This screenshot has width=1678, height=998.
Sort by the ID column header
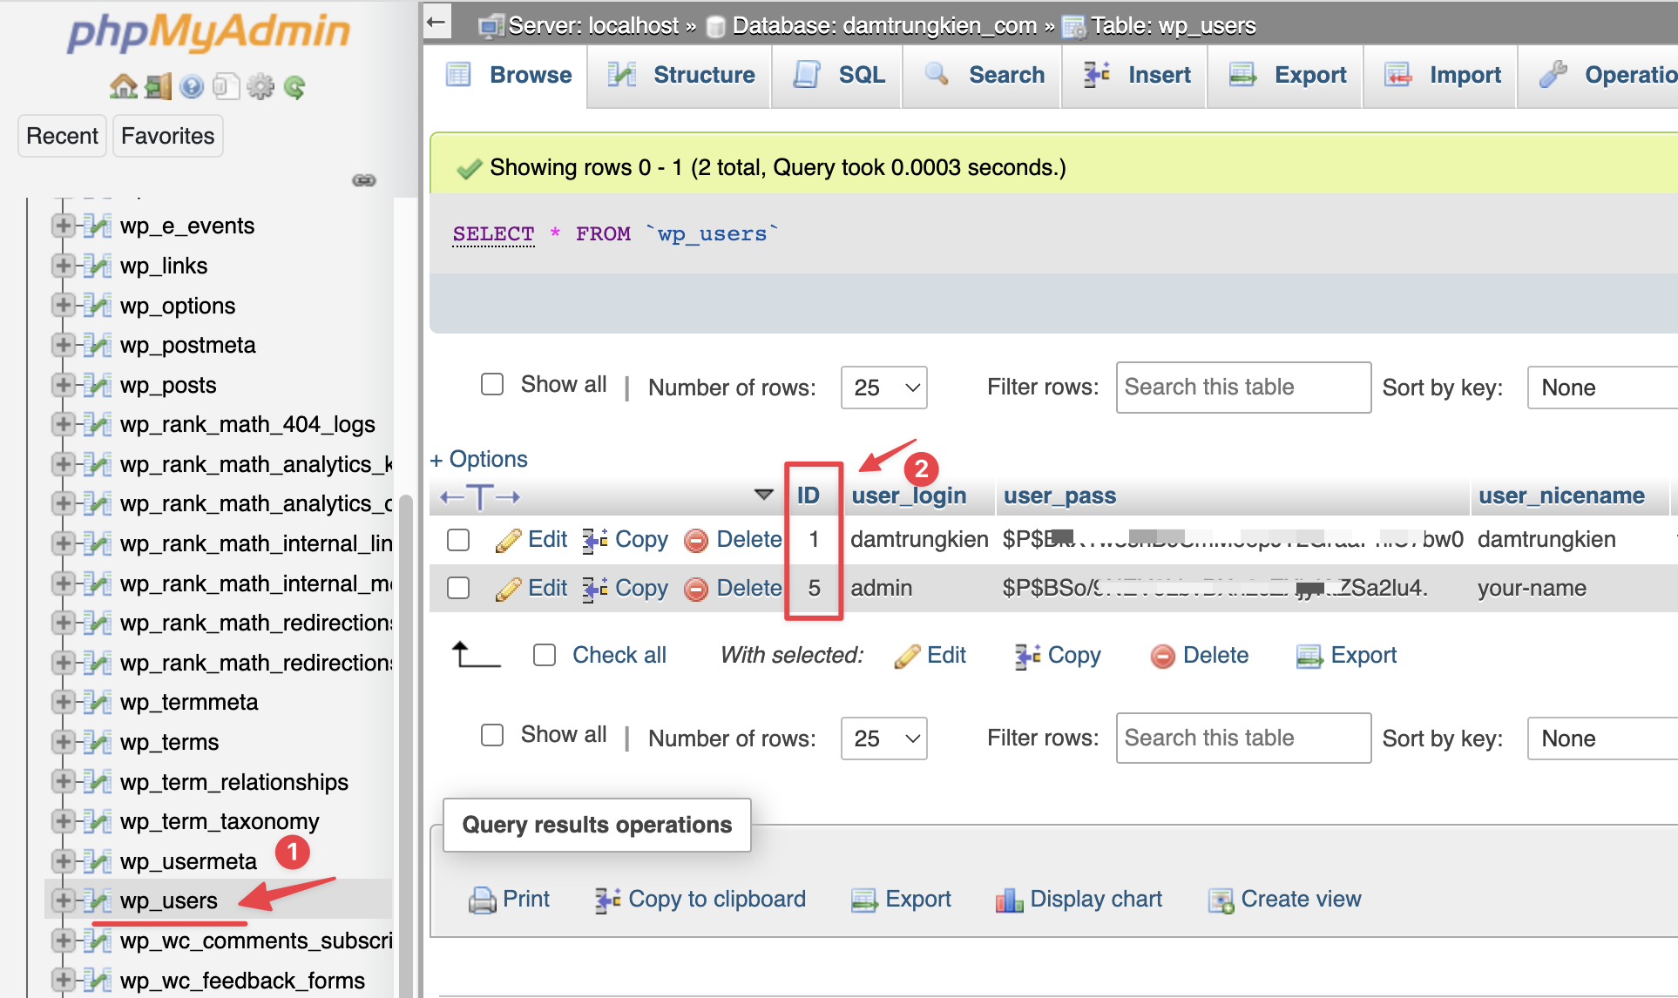pos(808,496)
